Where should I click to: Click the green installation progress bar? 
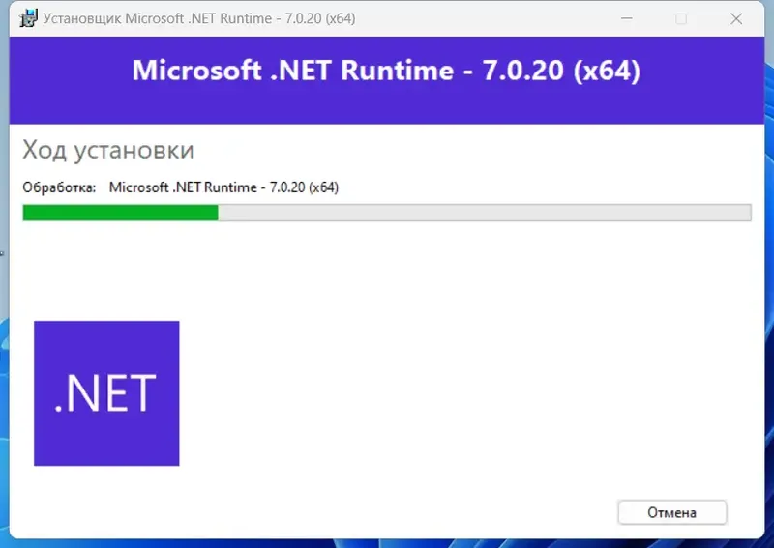tap(387, 213)
